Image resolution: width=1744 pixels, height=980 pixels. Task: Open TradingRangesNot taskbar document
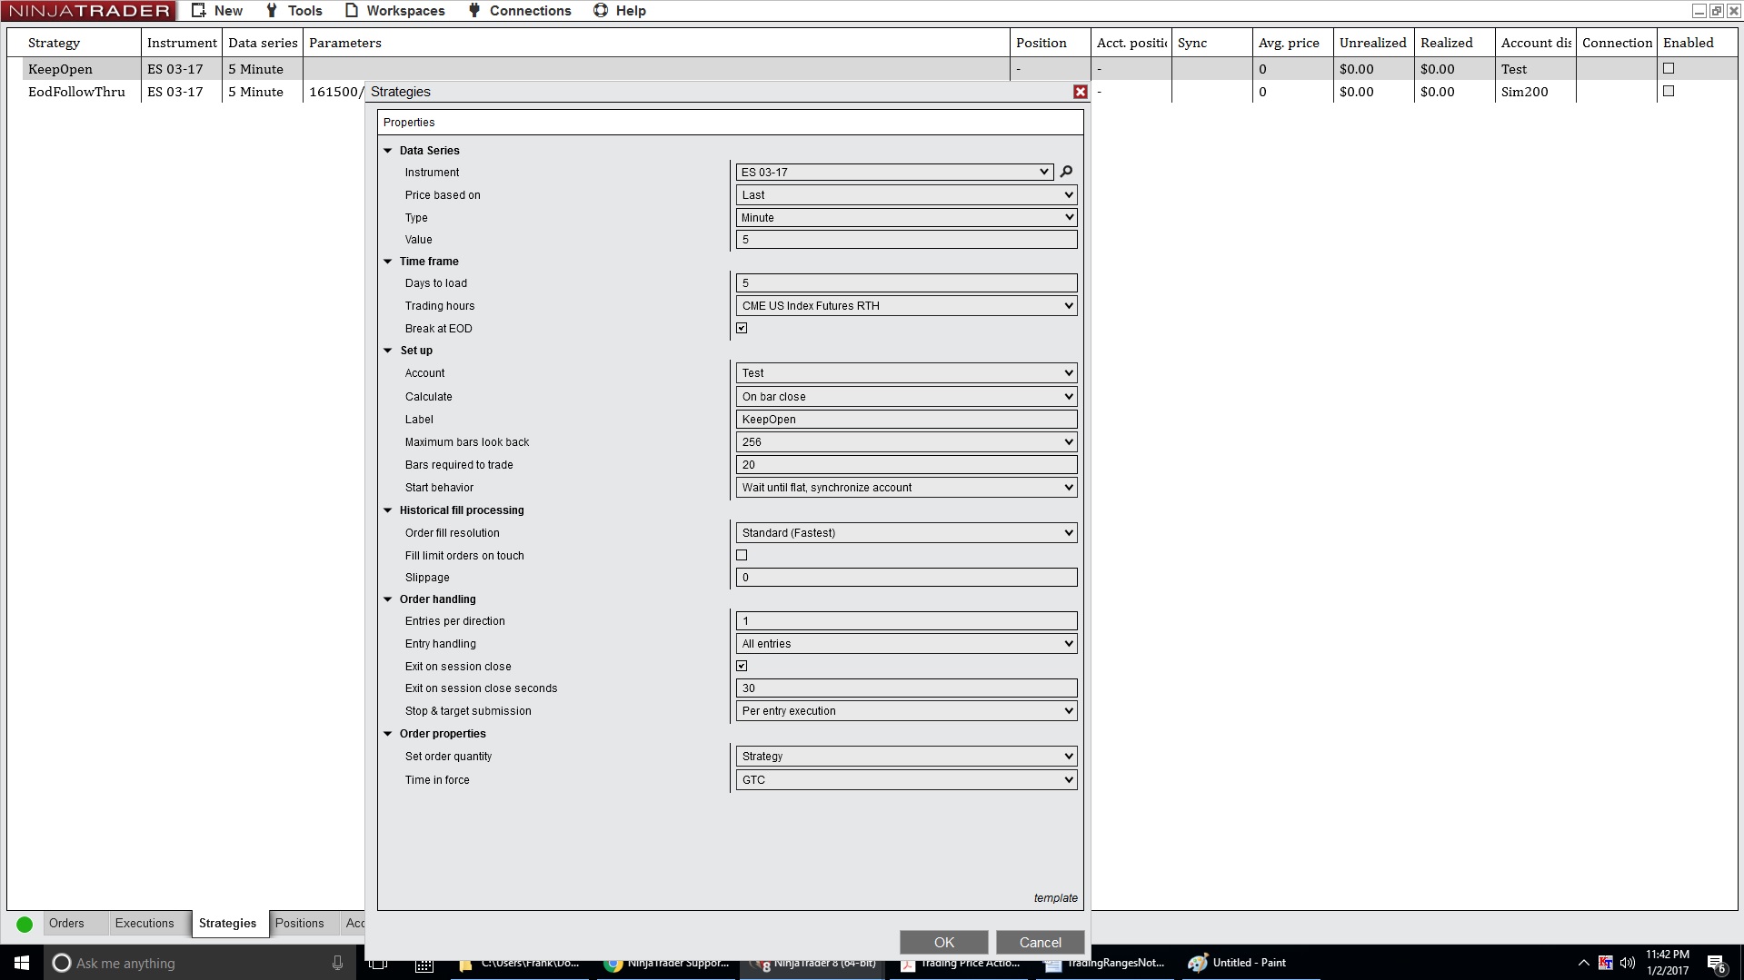point(1106,963)
